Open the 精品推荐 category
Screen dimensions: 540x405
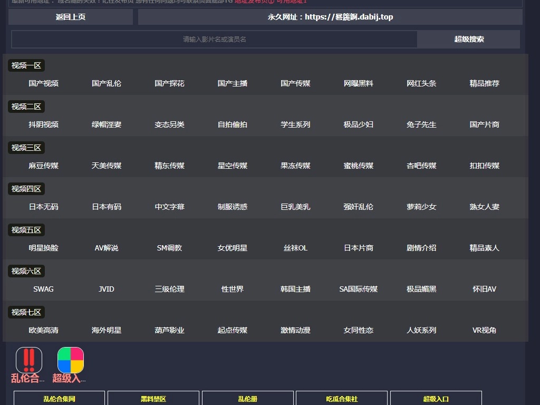(484, 83)
